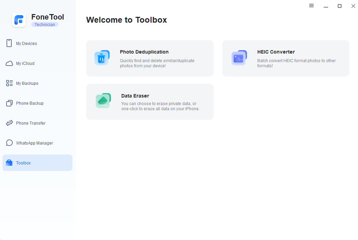Open My Devices from the sidebar

26,43
